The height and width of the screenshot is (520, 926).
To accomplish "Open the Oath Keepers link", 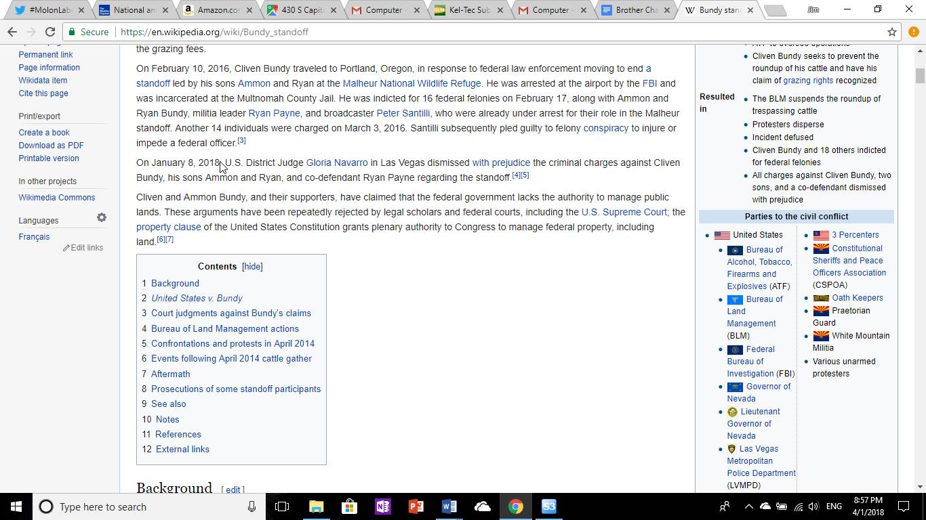I will 857,297.
